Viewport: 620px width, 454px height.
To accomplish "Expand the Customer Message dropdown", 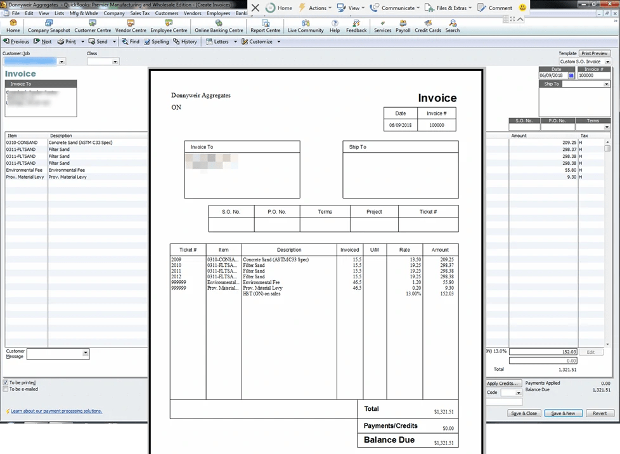I will pyautogui.click(x=86, y=353).
